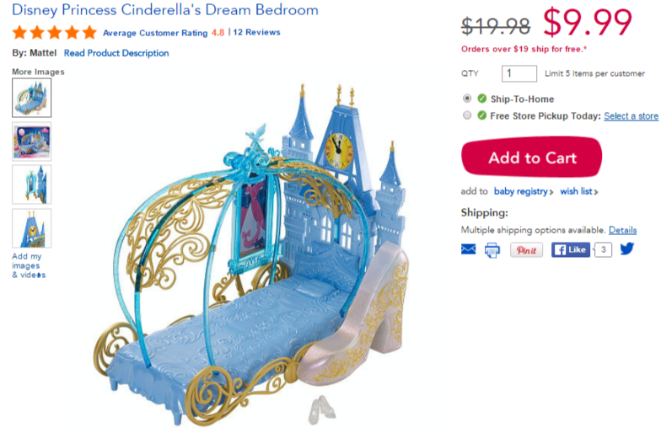Select the Ship-To-Home radio button

click(467, 98)
